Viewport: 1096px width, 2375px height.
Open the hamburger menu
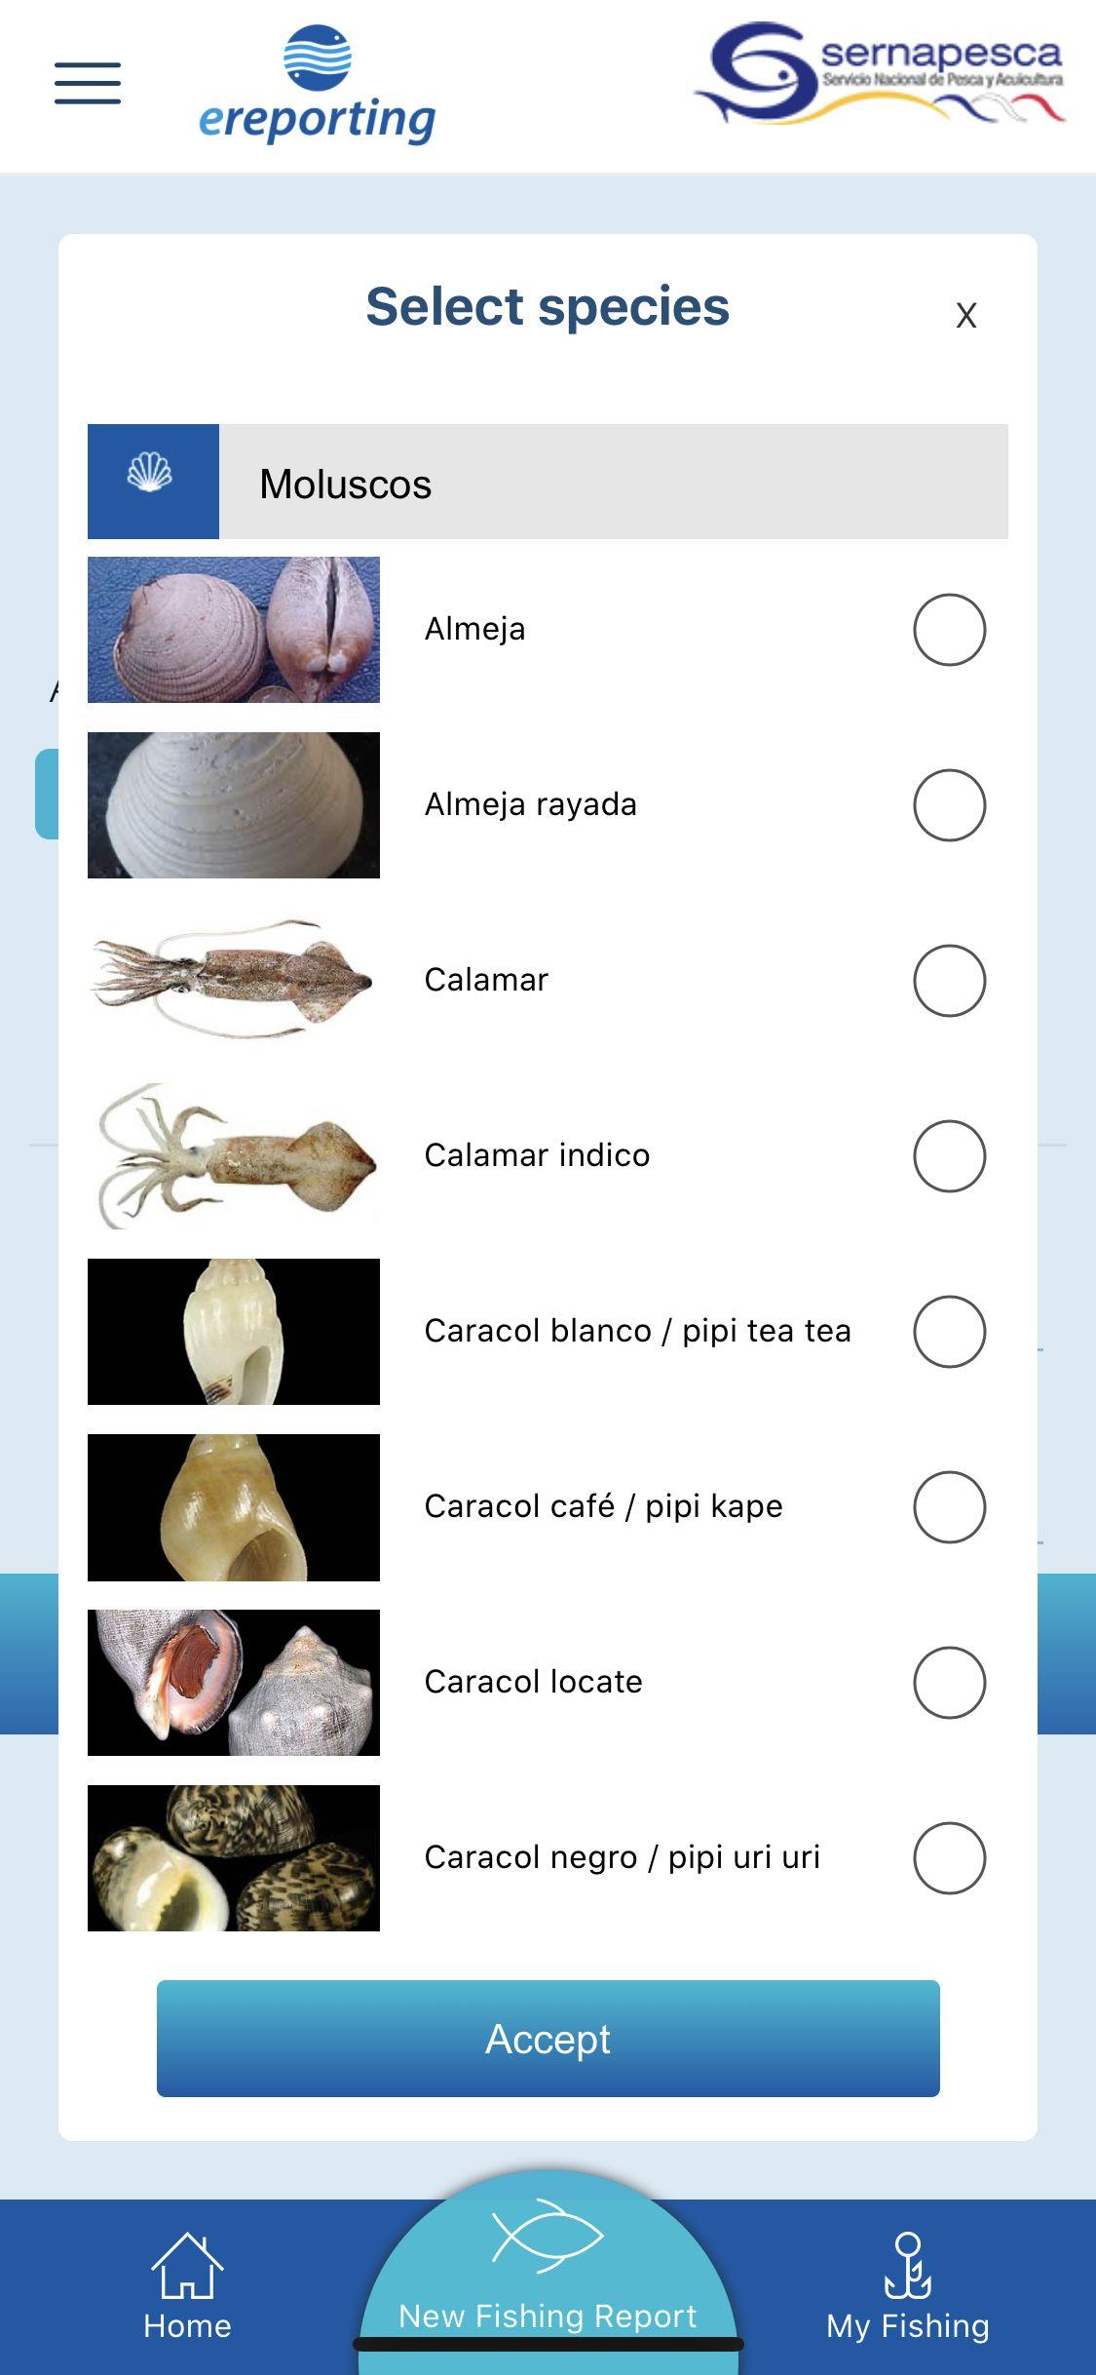tap(88, 83)
